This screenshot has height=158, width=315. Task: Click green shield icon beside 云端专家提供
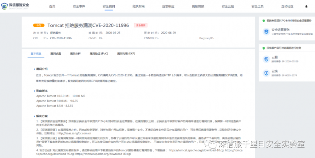tap(264, 21)
